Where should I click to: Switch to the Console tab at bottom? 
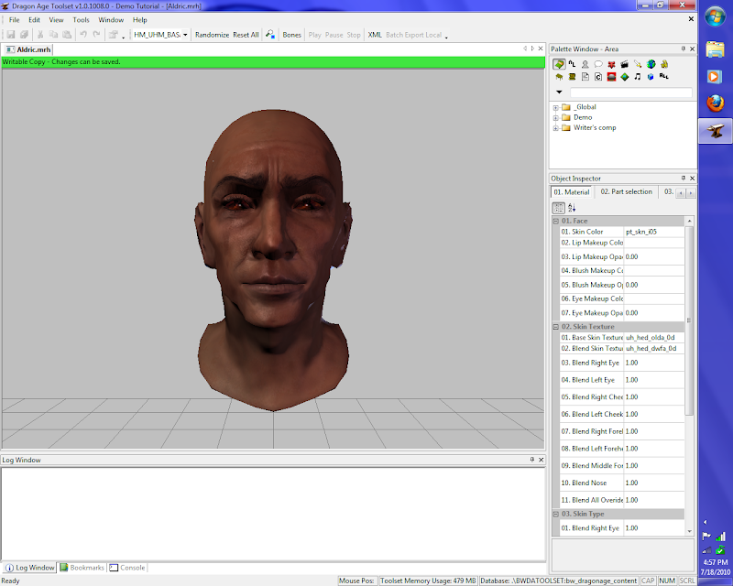tap(129, 568)
